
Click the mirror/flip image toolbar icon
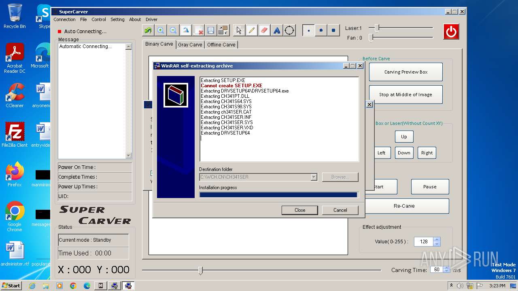[186, 30]
